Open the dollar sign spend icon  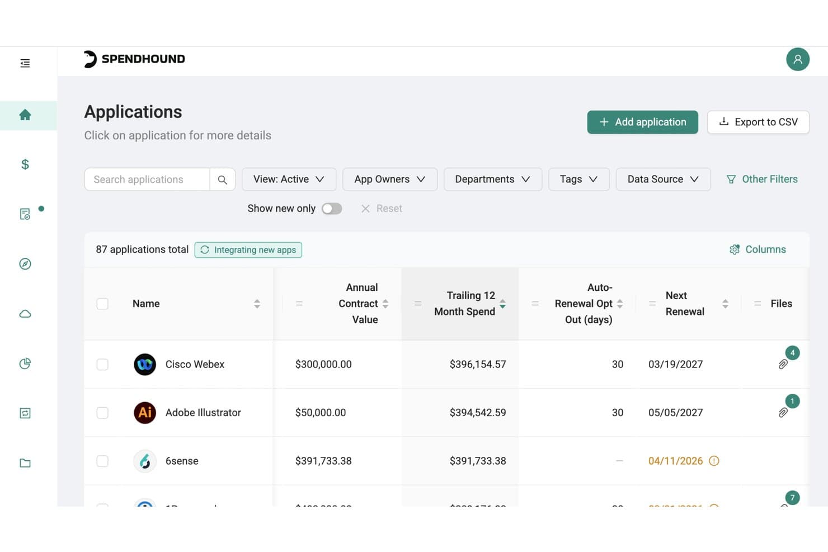(x=25, y=164)
